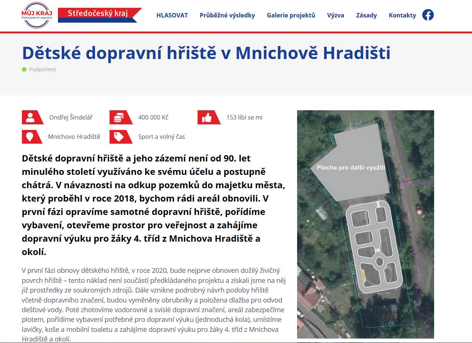Click the 400 000 Kč amount
Viewport: 472px width, 343px height.
[x=153, y=117]
